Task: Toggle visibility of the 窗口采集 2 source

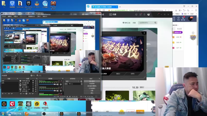Action: [x=33, y=87]
